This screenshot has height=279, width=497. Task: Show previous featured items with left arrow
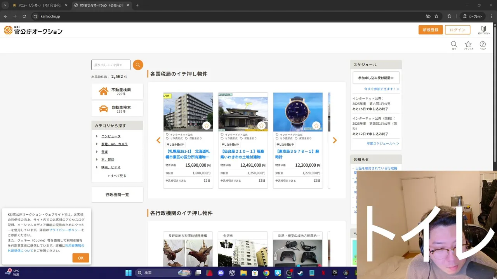pyautogui.click(x=158, y=140)
